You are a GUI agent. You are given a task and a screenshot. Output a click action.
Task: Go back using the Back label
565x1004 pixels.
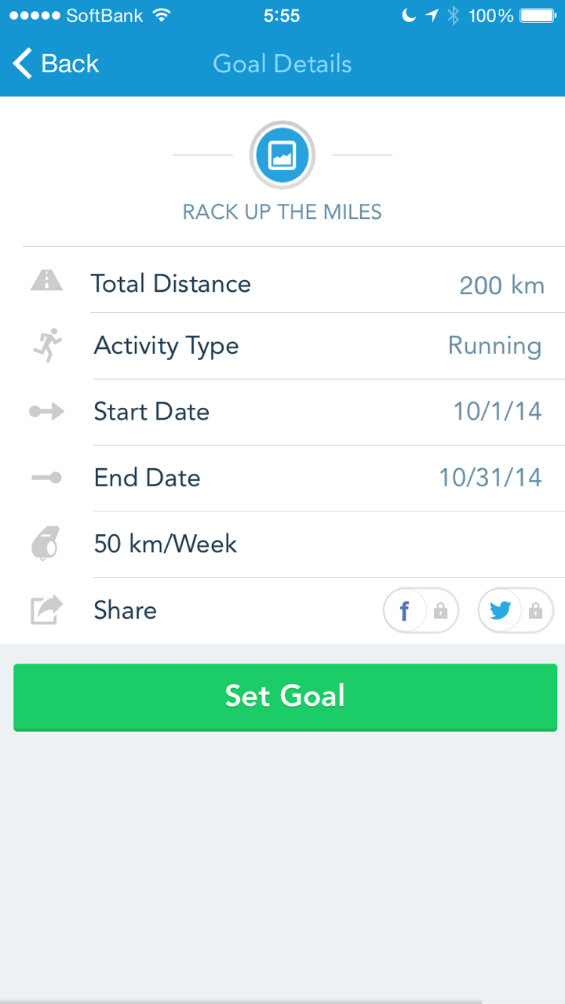[70, 64]
